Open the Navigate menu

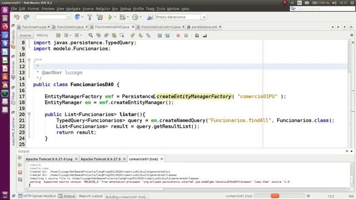click(73, 9)
